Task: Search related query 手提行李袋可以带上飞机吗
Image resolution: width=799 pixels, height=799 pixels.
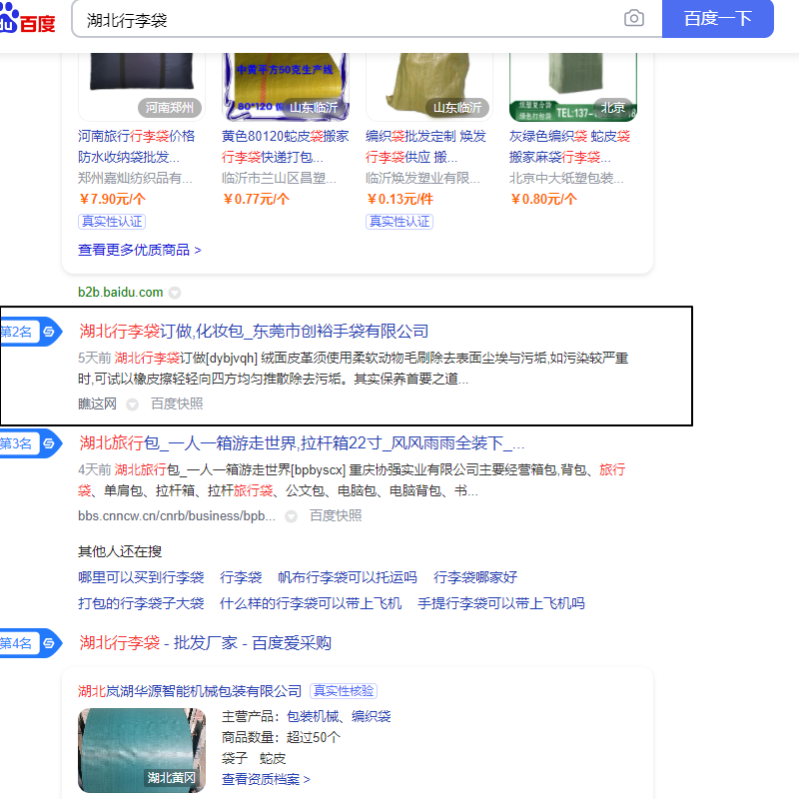Action: click(x=501, y=603)
